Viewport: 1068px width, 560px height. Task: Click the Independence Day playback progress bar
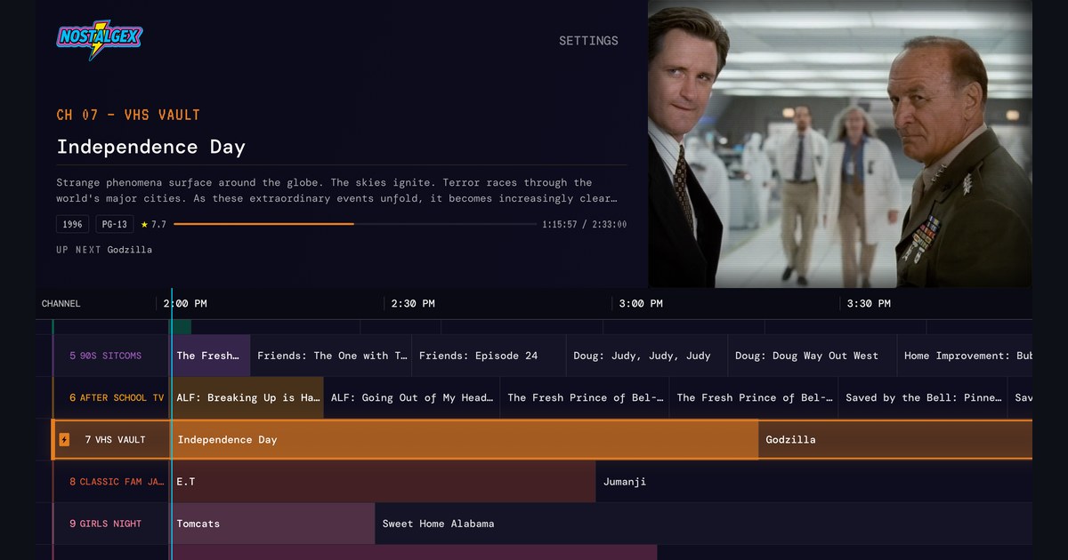(x=355, y=224)
